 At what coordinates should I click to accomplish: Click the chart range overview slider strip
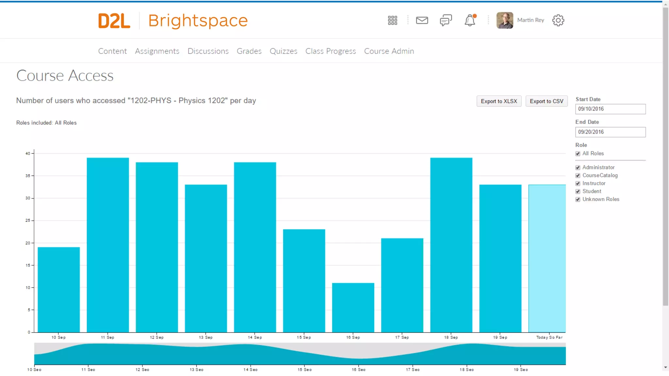click(x=300, y=354)
